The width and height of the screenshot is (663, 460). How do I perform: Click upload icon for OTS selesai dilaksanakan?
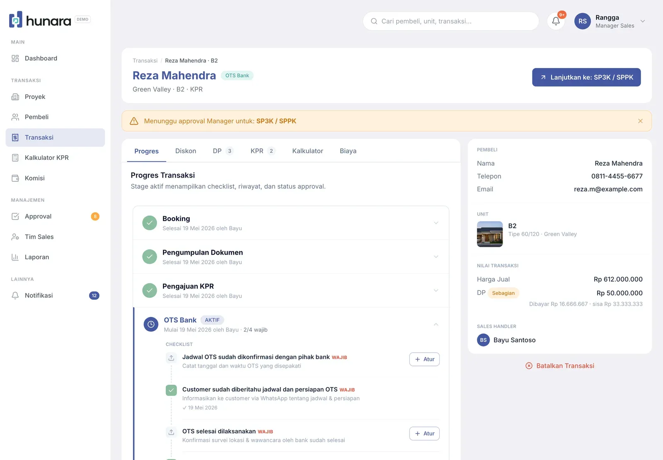coord(171,432)
